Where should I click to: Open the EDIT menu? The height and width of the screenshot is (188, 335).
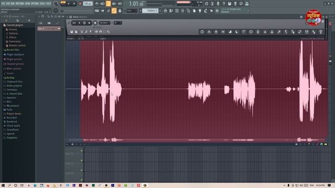[x=8, y=4]
